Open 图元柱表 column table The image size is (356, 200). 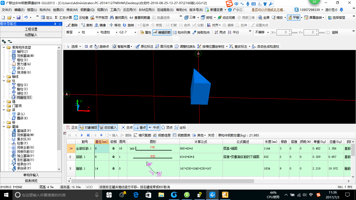[164, 46]
